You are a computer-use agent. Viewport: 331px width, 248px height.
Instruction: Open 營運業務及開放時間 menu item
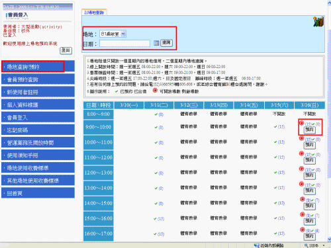38,143
